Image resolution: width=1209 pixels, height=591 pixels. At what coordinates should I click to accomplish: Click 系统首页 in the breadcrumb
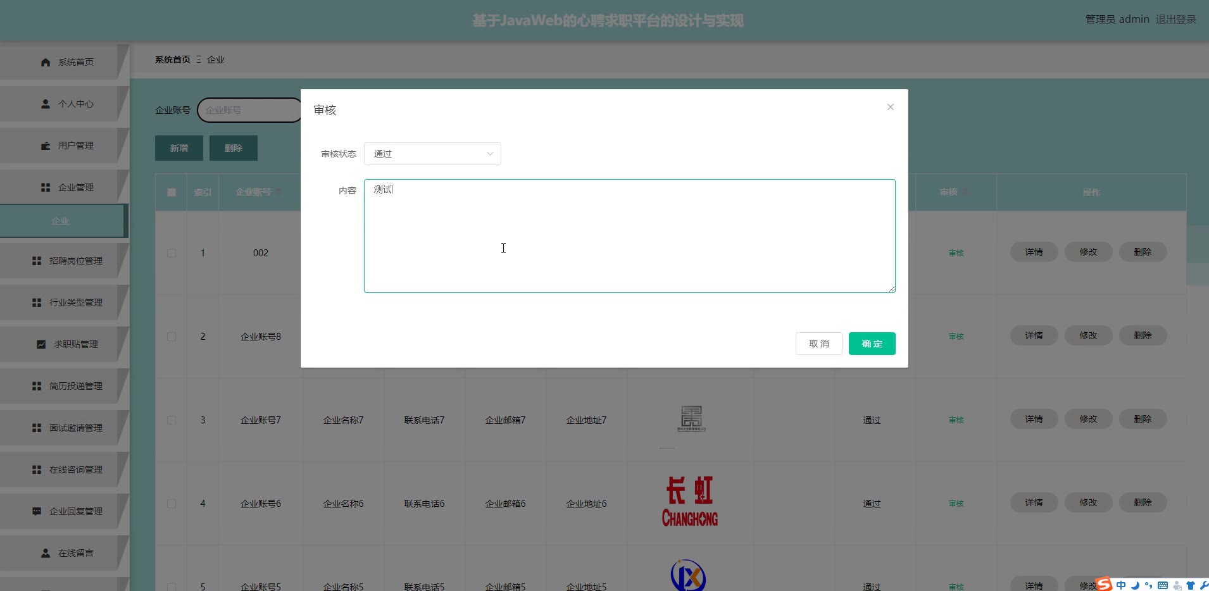(173, 59)
